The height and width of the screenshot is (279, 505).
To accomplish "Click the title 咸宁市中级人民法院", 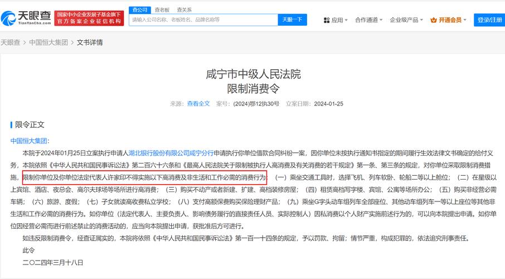I will (x=253, y=74).
